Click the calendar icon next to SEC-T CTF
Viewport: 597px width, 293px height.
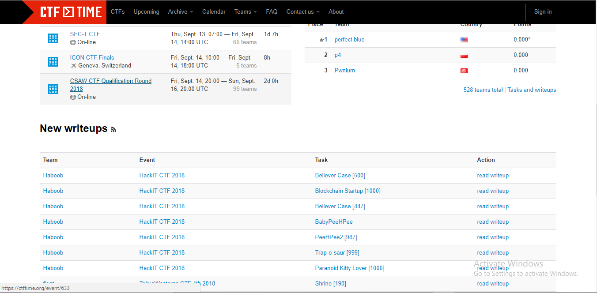coord(53,38)
